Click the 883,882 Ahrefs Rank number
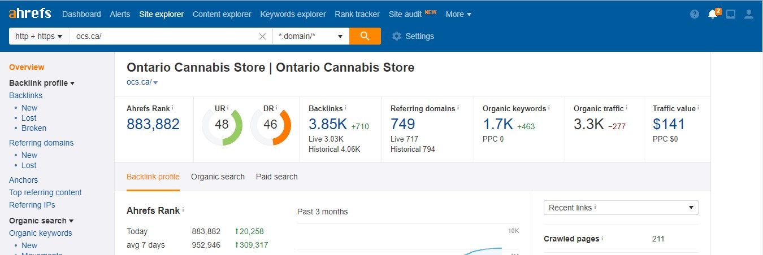763x255 pixels. (x=153, y=124)
